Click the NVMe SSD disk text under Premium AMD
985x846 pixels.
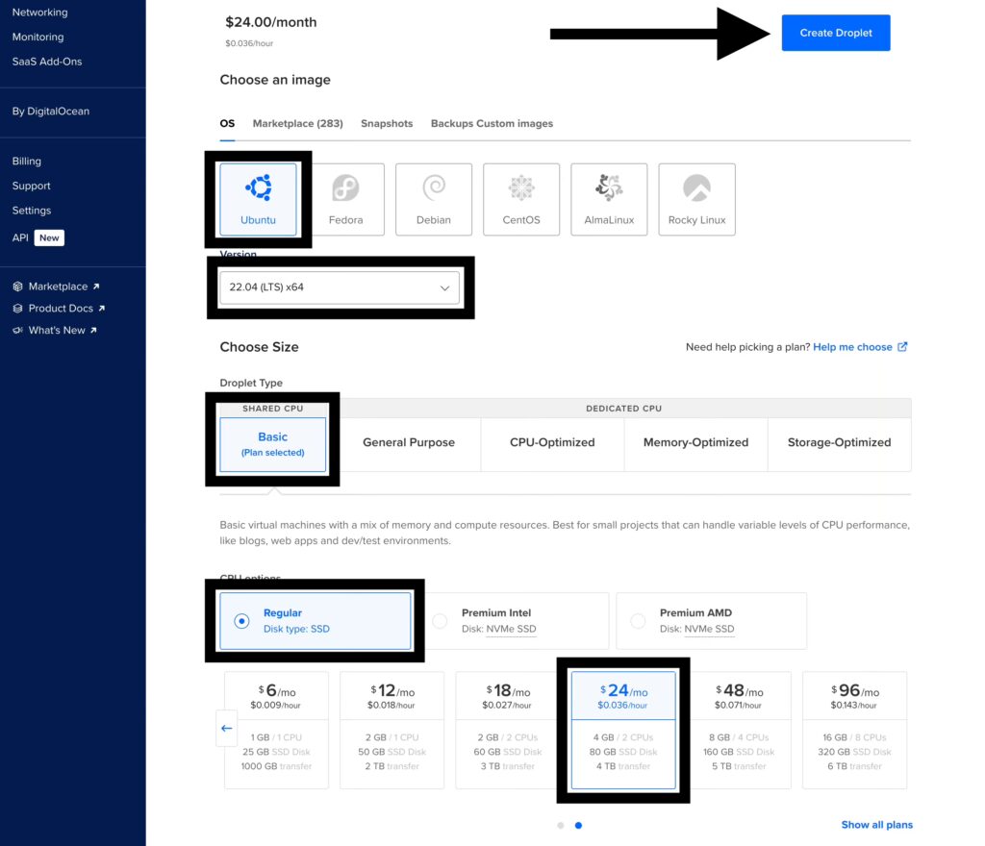coord(709,629)
